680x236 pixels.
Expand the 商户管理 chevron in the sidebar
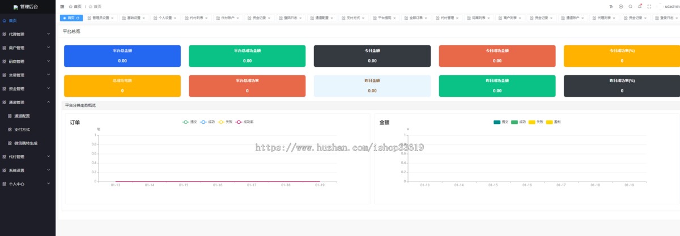pyautogui.click(x=49, y=48)
